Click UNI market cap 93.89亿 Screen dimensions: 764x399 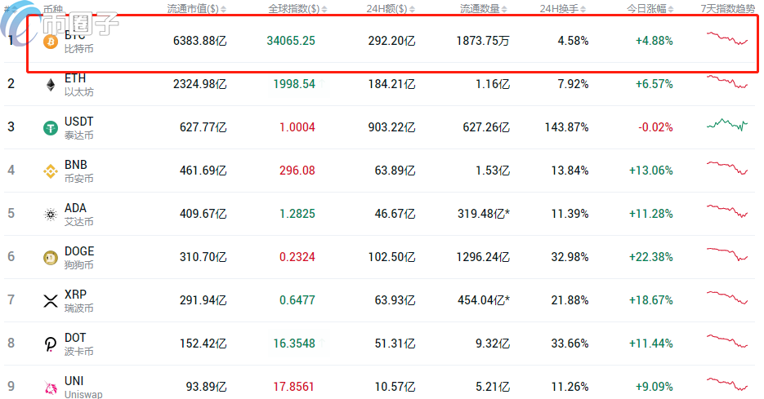(207, 387)
